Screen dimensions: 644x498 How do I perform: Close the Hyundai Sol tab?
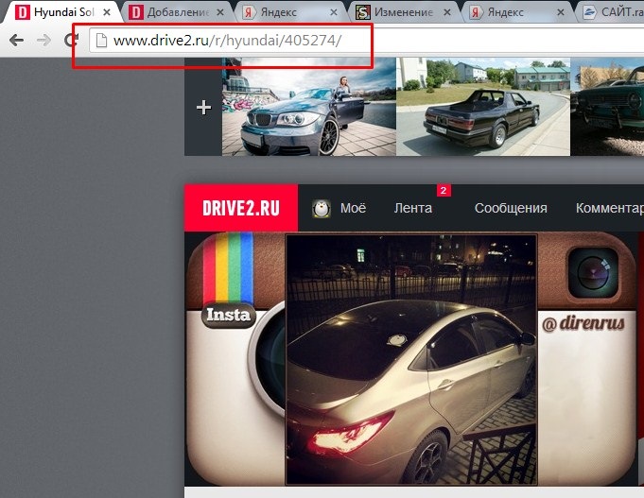pyautogui.click(x=107, y=12)
